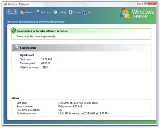
Task: Click the Windows Defender title bar icon
Action: [5, 4]
